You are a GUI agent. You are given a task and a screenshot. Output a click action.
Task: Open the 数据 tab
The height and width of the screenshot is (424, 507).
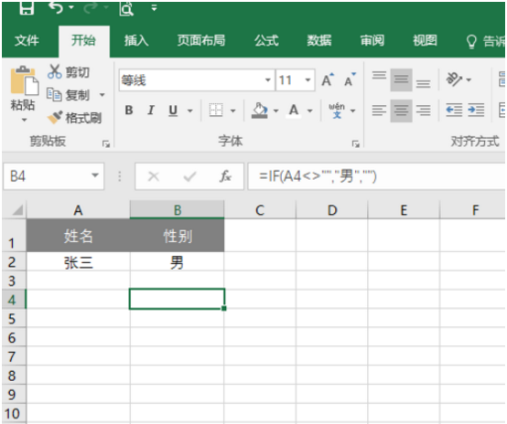[x=319, y=41]
